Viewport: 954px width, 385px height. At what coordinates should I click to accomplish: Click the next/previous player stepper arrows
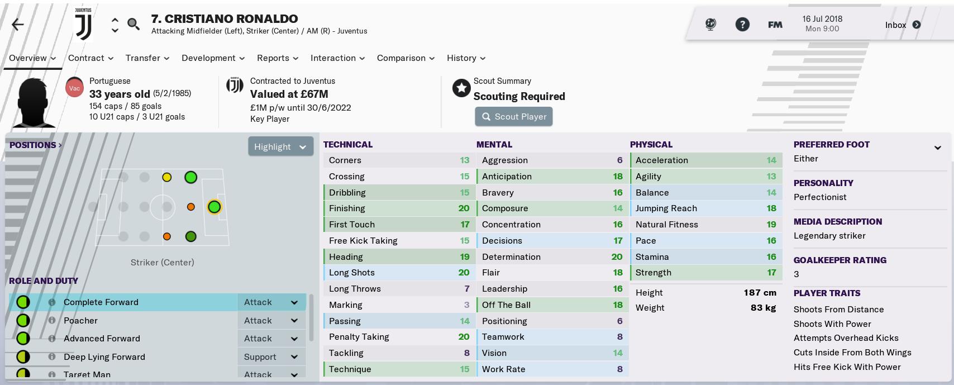(x=115, y=25)
